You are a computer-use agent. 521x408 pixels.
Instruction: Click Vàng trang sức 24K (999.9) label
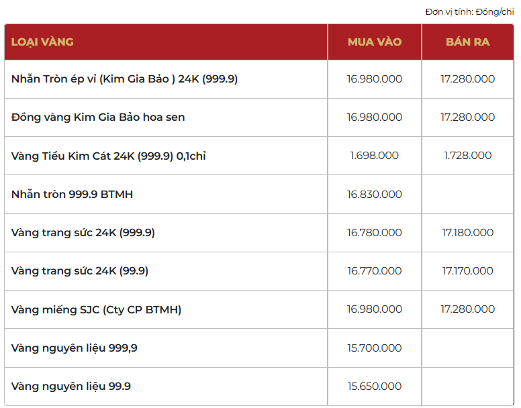[x=83, y=233]
